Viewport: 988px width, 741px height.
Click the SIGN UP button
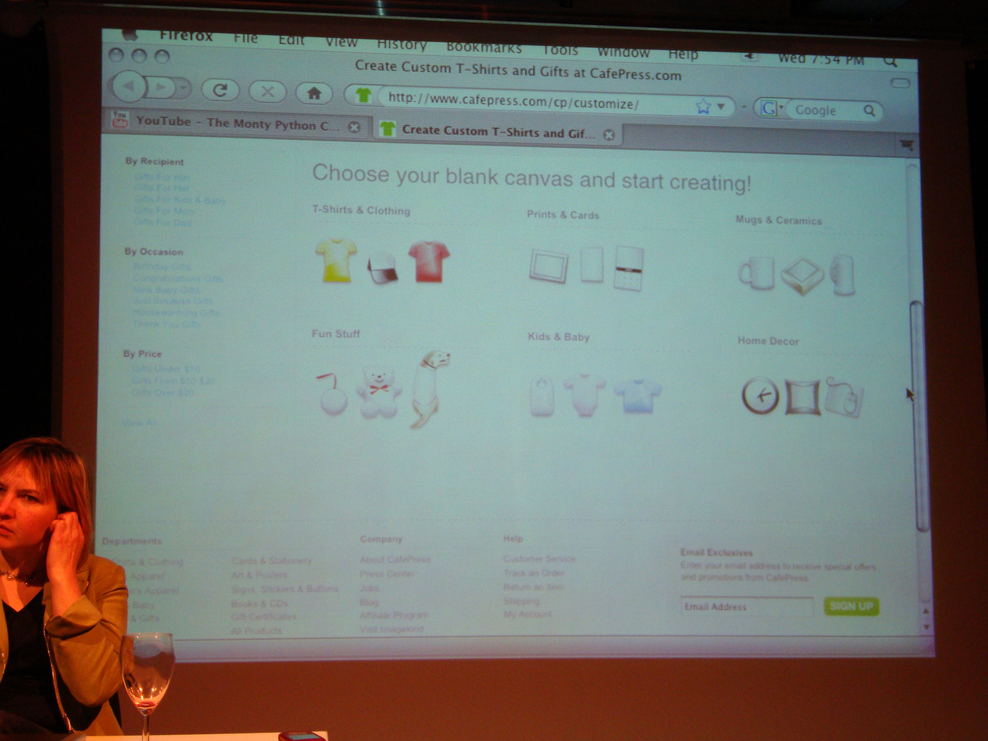click(851, 606)
